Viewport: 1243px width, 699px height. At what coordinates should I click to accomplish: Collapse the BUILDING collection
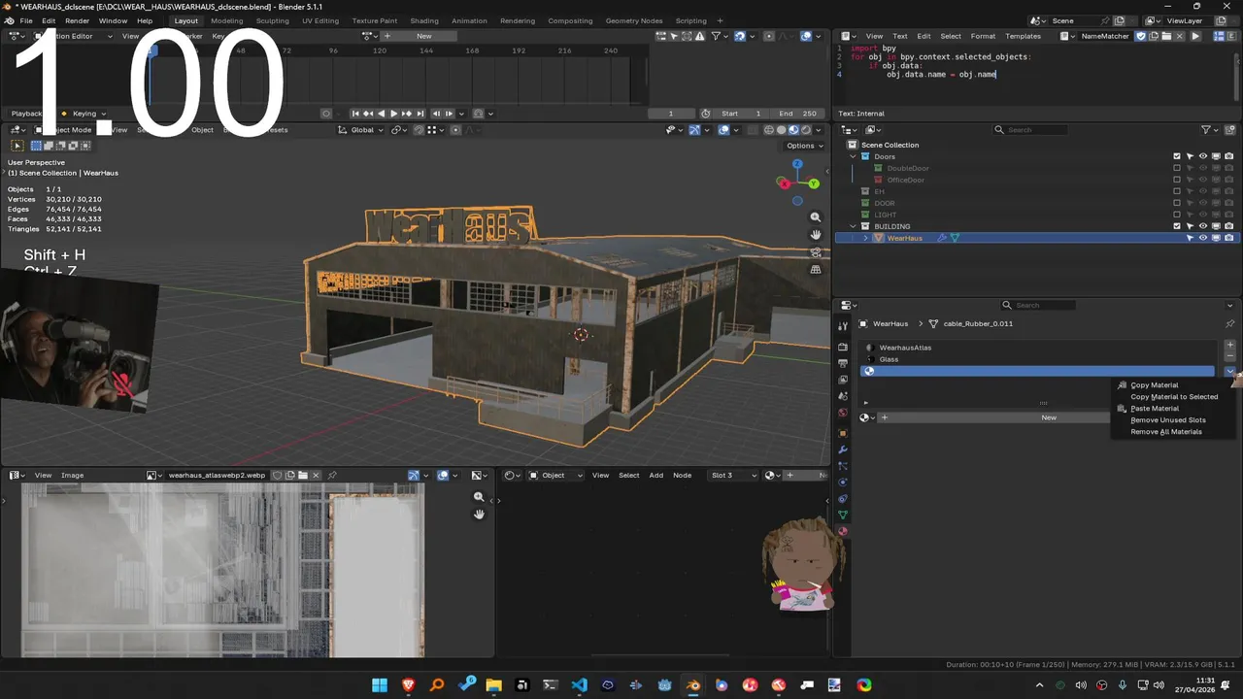(854, 226)
